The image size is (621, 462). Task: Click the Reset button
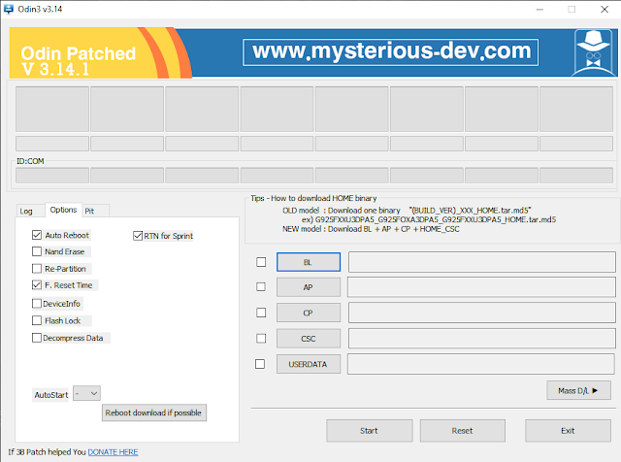(x=462, y=430)
